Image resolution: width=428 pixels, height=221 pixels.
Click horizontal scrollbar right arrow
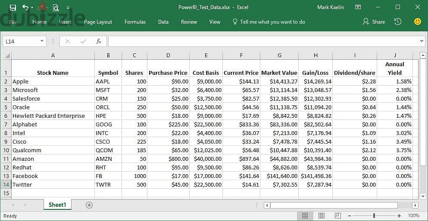[x=415, y=205]
